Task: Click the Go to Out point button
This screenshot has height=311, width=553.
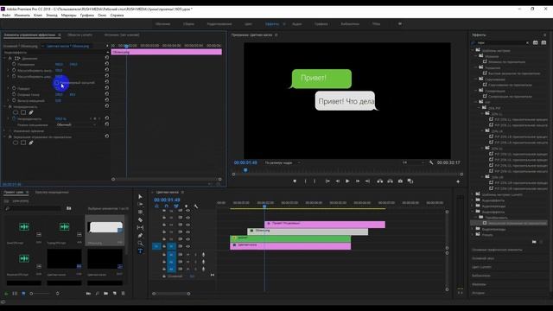Action: click(367, 181)
